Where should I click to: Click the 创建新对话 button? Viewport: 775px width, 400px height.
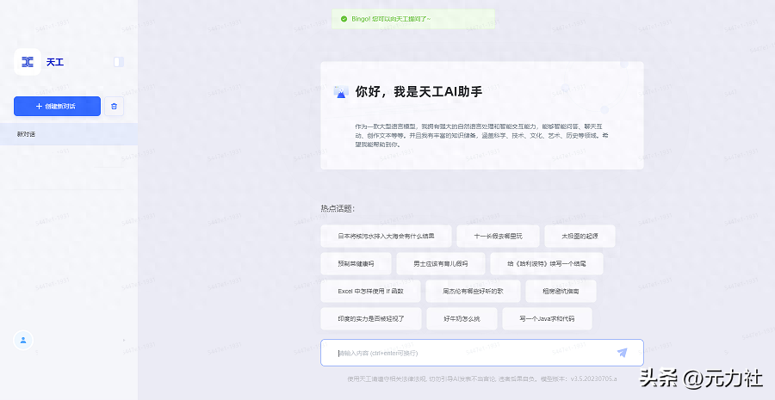[58, 106]
